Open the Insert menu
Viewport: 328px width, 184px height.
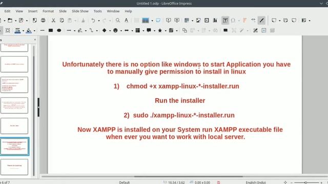33,11
